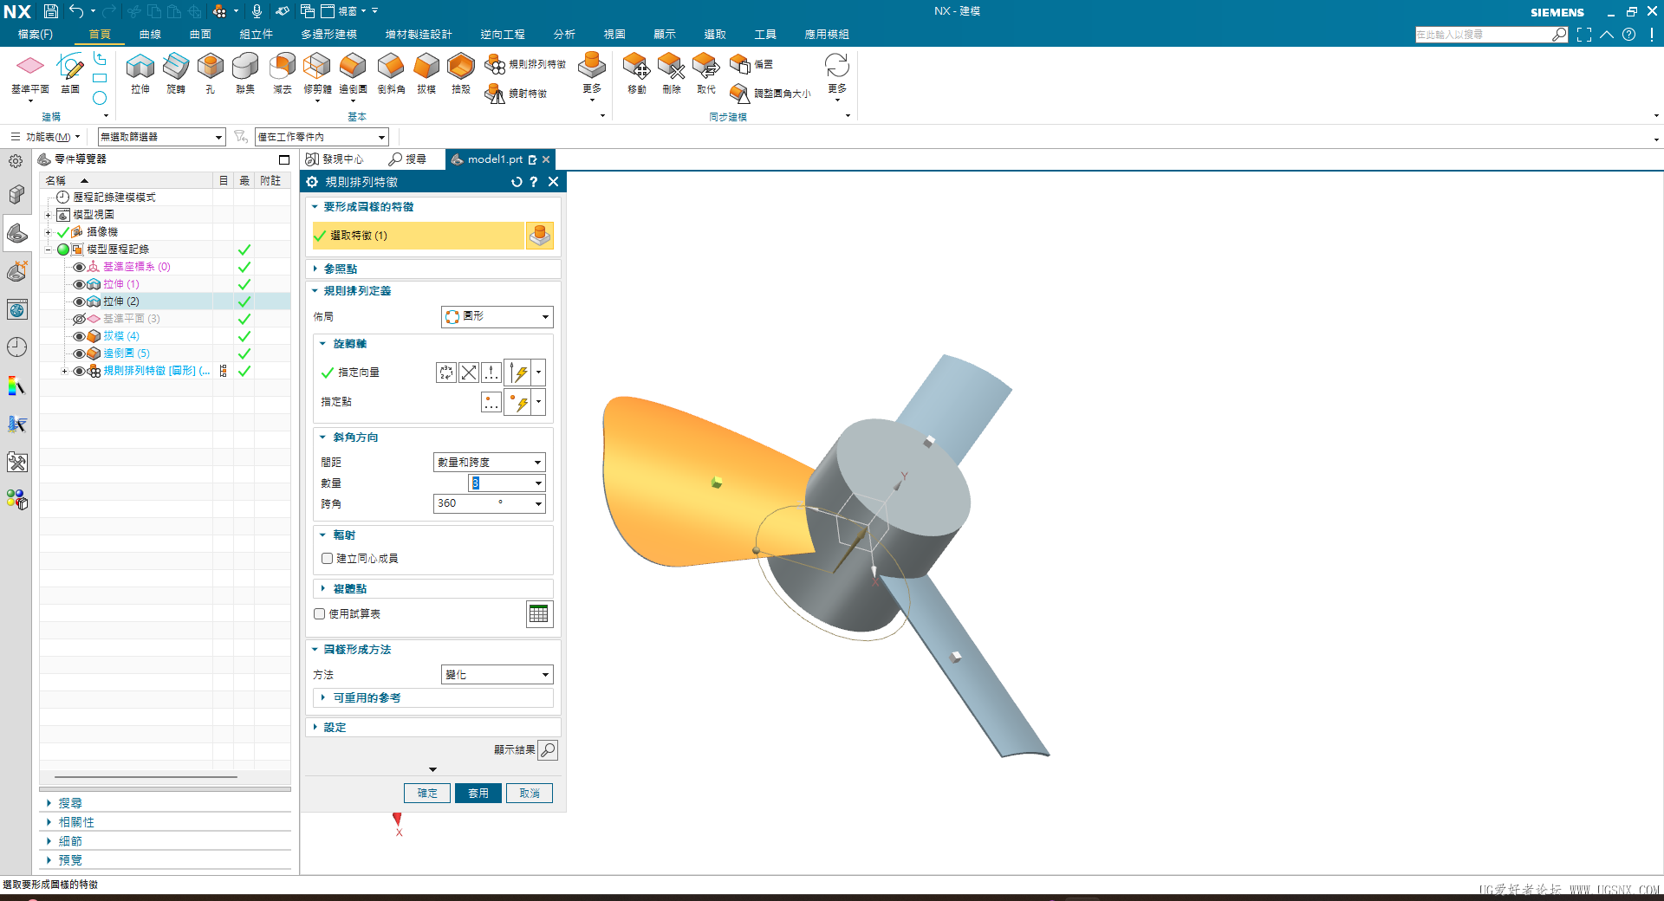Expand the 參照點 section
The width and height of the screenshot is (1664, 901).
click(433, 269)
